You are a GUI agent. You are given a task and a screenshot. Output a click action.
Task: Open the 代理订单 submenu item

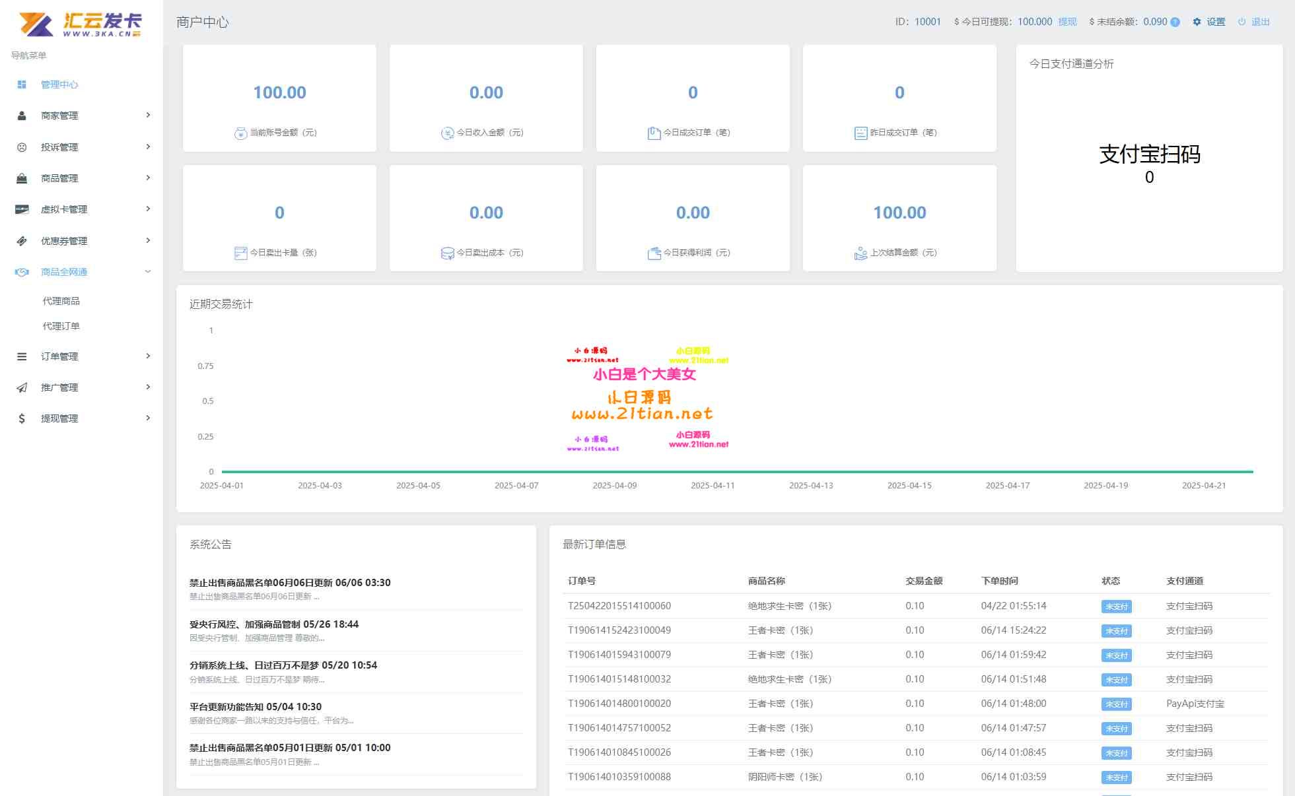pyautogui.click(x=61, y=326)
